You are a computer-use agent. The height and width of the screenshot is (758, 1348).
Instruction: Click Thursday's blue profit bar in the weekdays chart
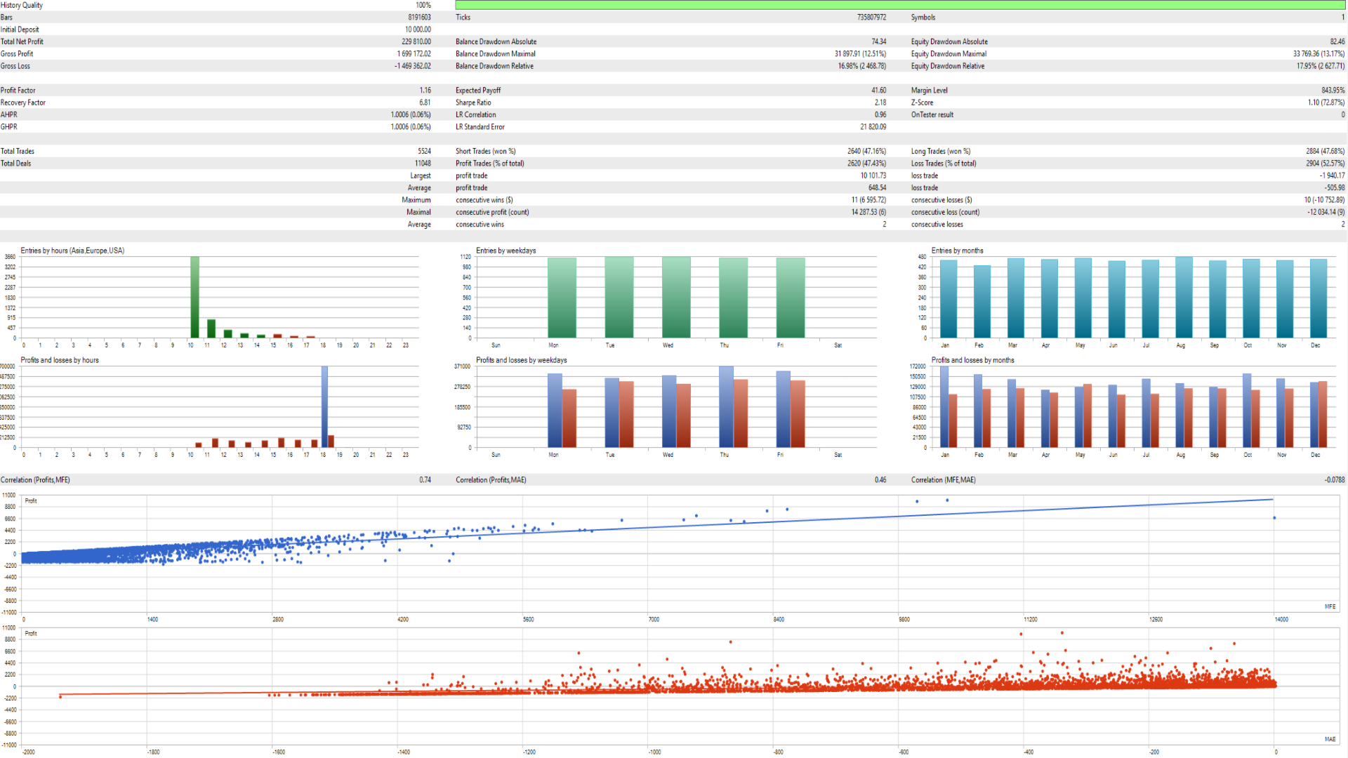[726, 406]
